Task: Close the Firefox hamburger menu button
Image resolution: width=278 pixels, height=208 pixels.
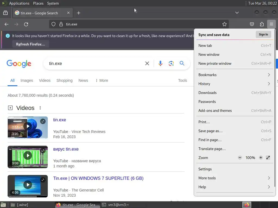Action: [x=271, y=24]
